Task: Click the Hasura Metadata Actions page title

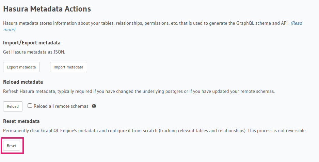Action: pos(47,9)
